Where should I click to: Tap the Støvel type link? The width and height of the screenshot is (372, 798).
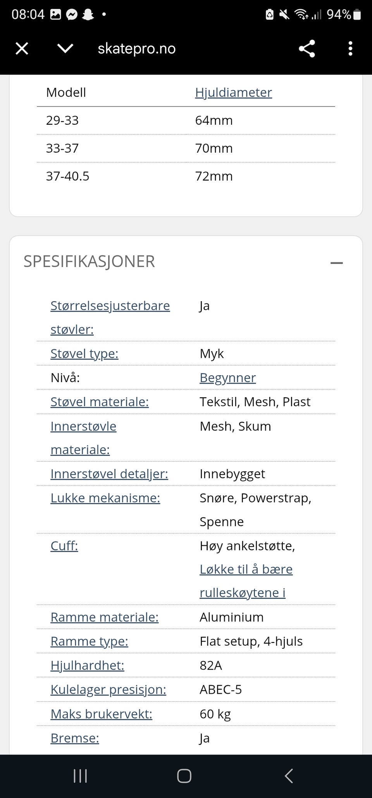[x=84, y=353]
